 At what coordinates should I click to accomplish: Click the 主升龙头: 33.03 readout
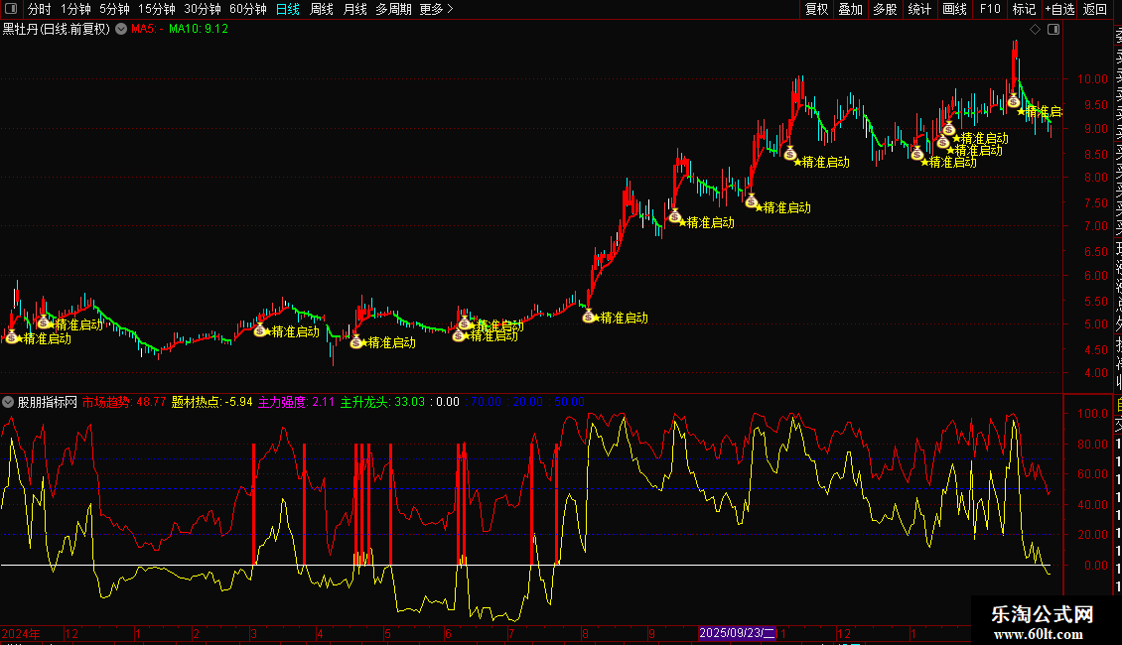(382, 402)
